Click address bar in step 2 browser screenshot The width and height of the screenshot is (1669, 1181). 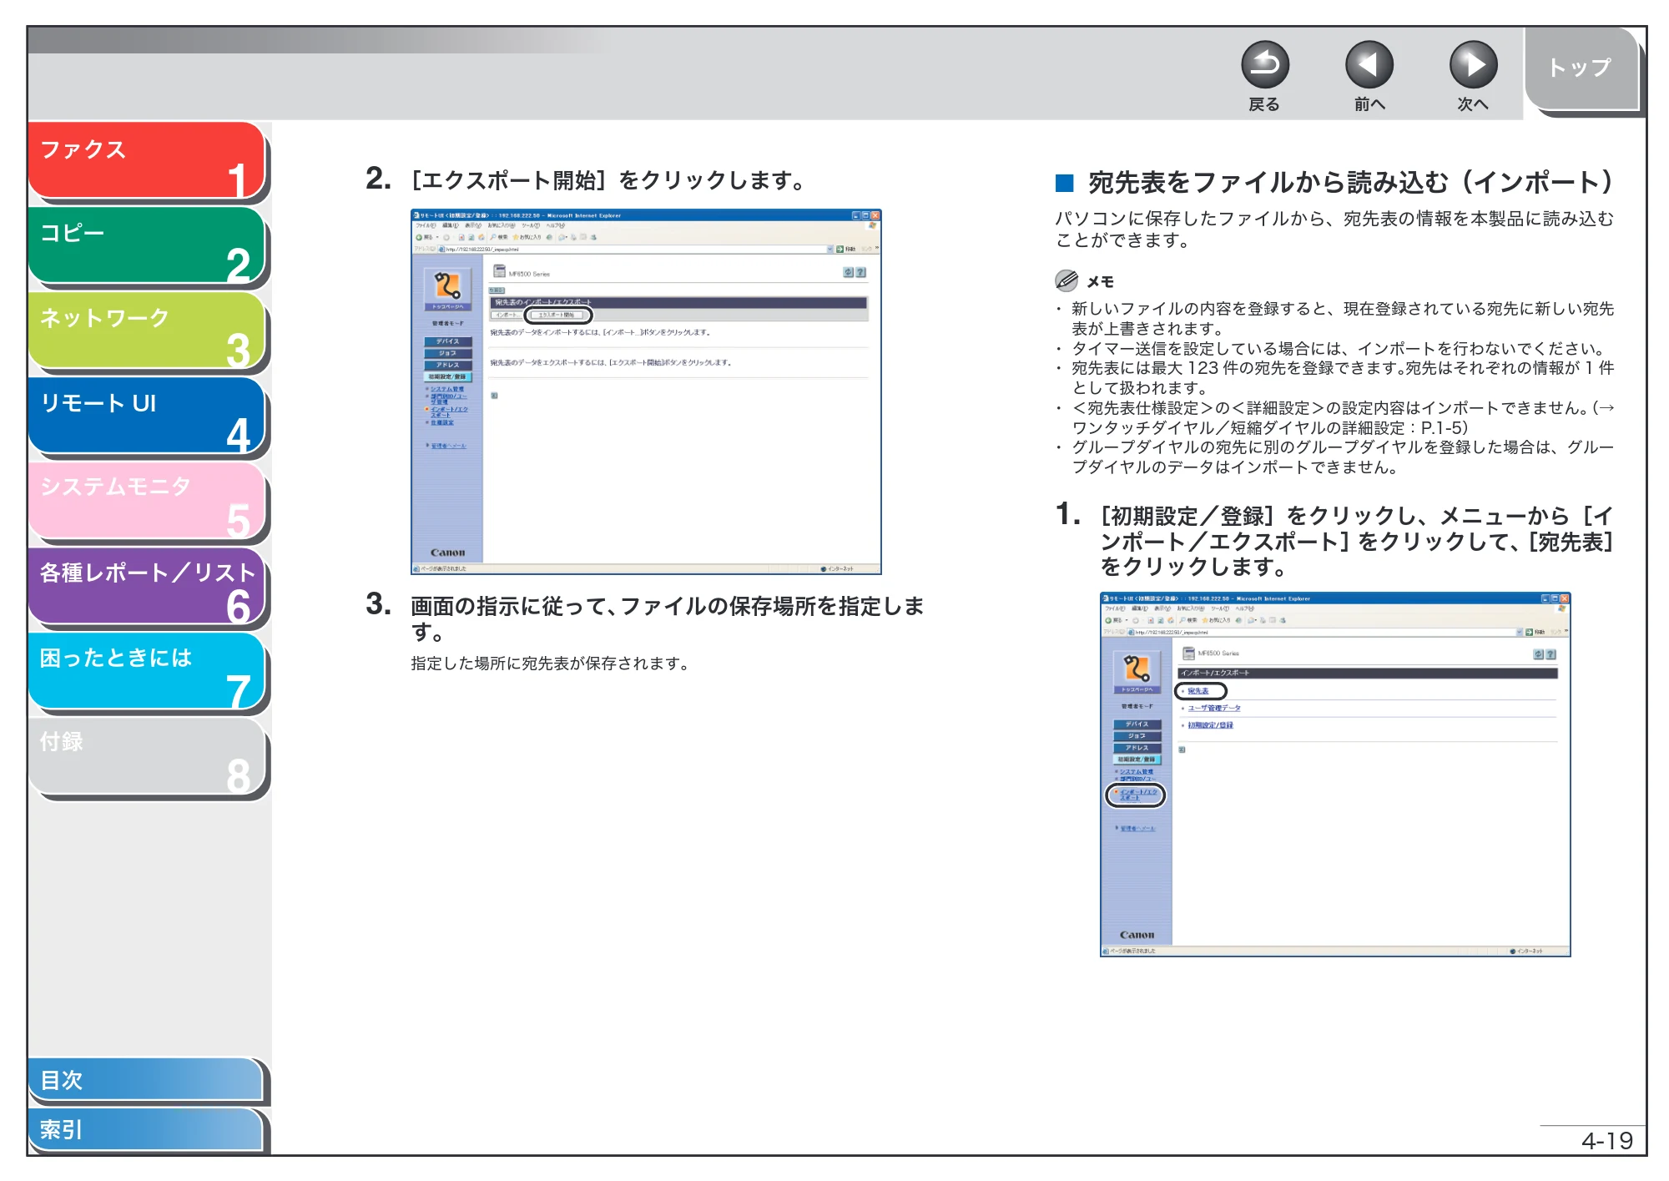(x=636, y=249)
